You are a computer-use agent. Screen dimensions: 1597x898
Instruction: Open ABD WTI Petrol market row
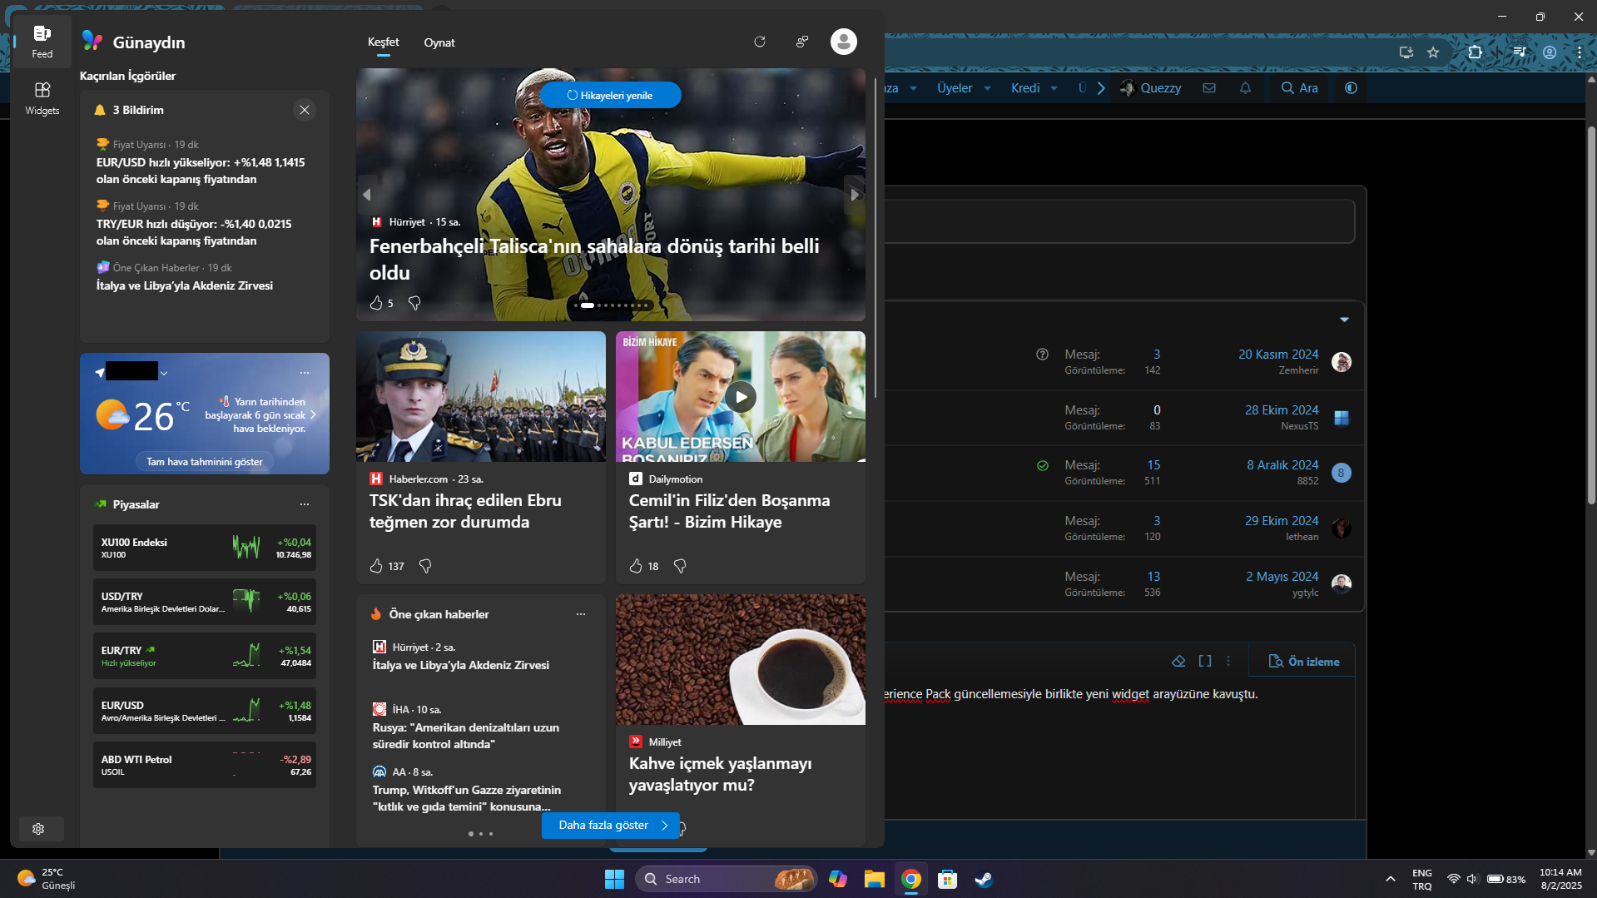(x=205, y=765)
